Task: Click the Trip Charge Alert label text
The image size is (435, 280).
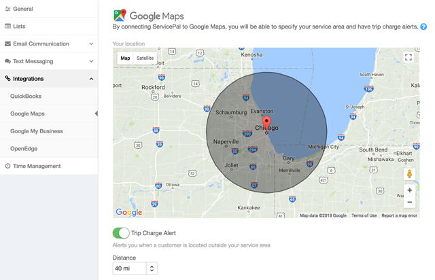Action: [x=154, y=233]
